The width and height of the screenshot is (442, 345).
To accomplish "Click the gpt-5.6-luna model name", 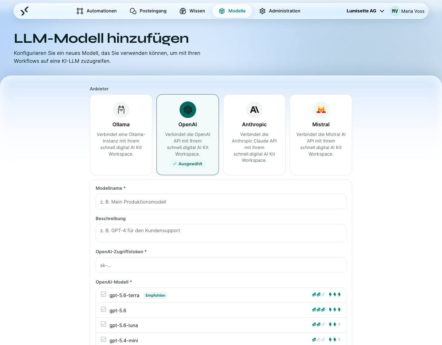I will click(124, 325).
